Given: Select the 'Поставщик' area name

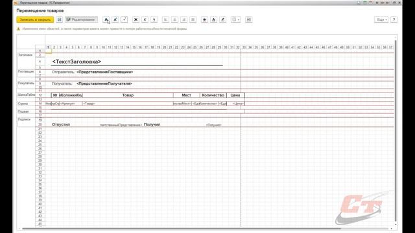Looking at the screenshot, I should coord(26,71).
